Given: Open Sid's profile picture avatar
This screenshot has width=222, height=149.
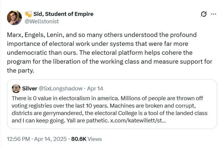Looking at the screenshot, I should coord(14,18).
